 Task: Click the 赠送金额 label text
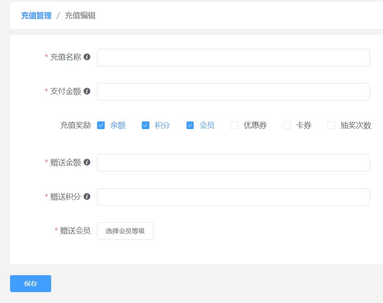coord(66,162)
